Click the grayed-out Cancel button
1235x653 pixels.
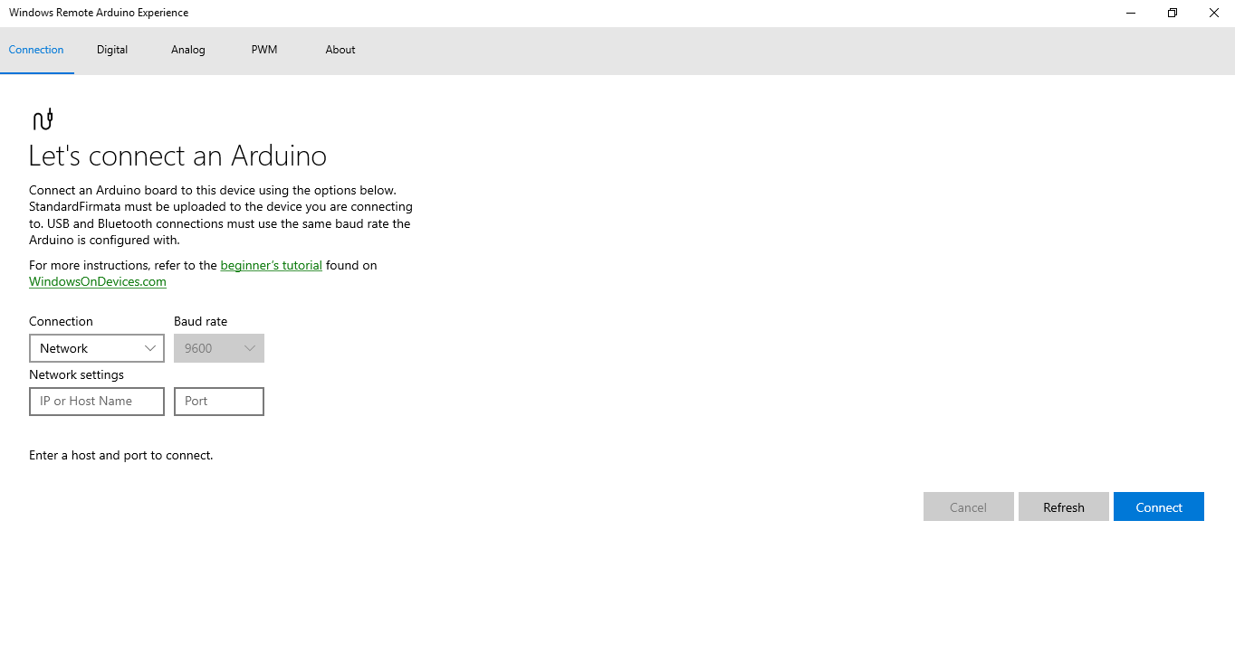click(968, 506)
